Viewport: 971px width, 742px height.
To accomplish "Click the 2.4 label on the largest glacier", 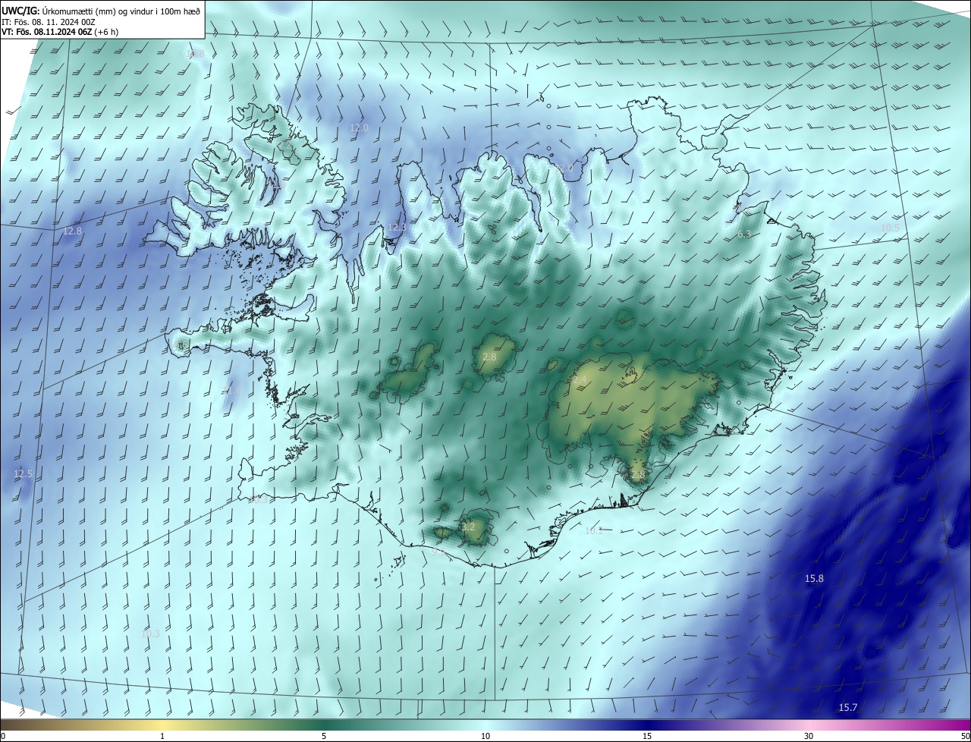I will 580,379.
